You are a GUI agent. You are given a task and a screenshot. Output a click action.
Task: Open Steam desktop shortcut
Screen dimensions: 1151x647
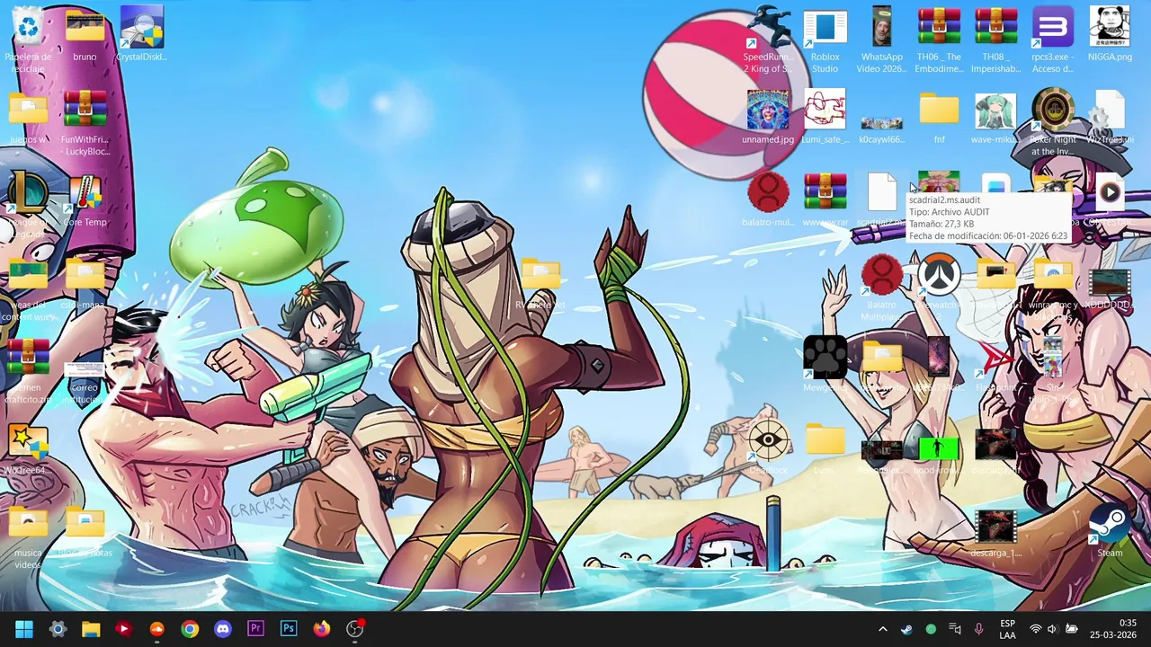pyautogui.click(x=1110, y=530)
